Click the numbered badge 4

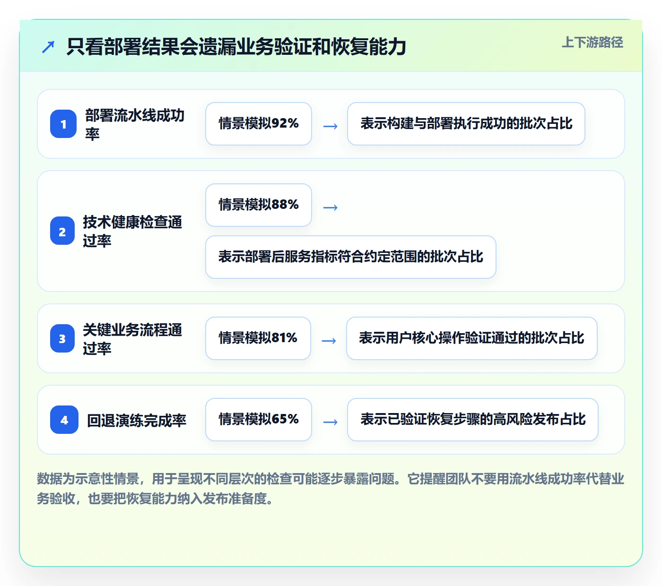[64, 420]
